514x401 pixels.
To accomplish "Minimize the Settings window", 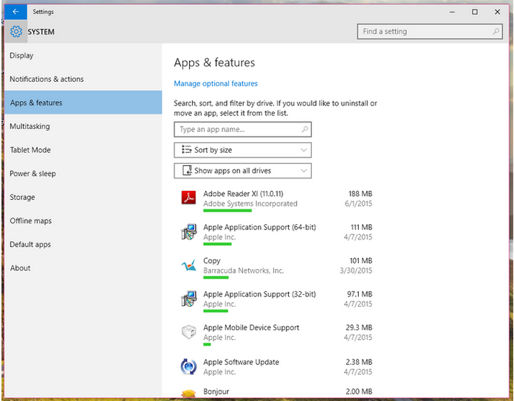I will [452, 12].
